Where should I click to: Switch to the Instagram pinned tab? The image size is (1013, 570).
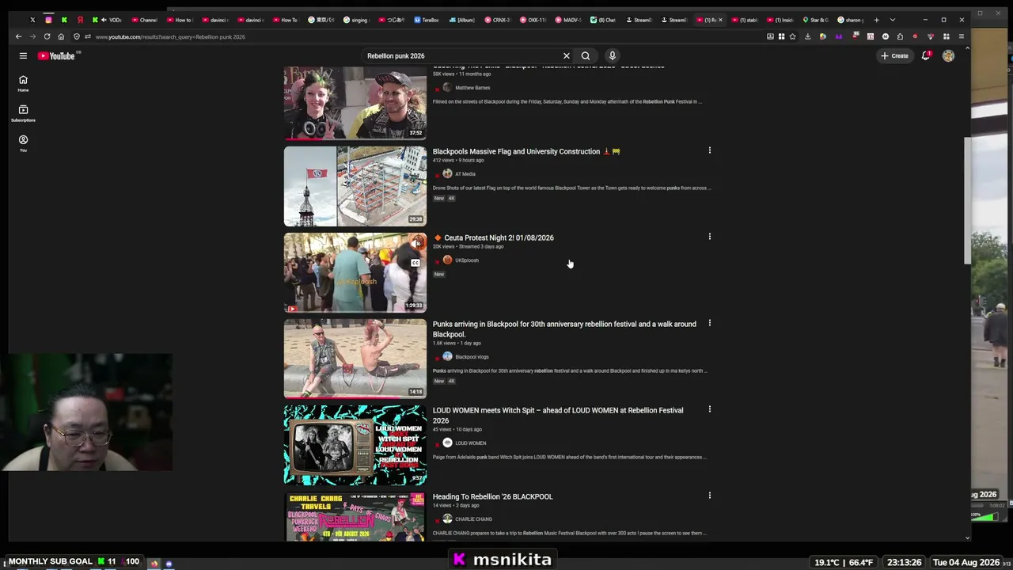(x=48, y=20)
